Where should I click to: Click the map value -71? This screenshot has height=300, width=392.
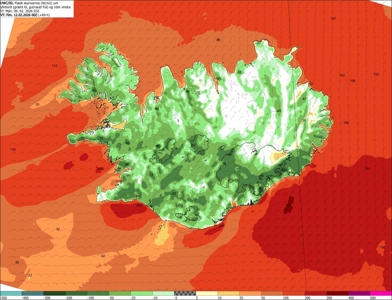[x=82, y=139]
